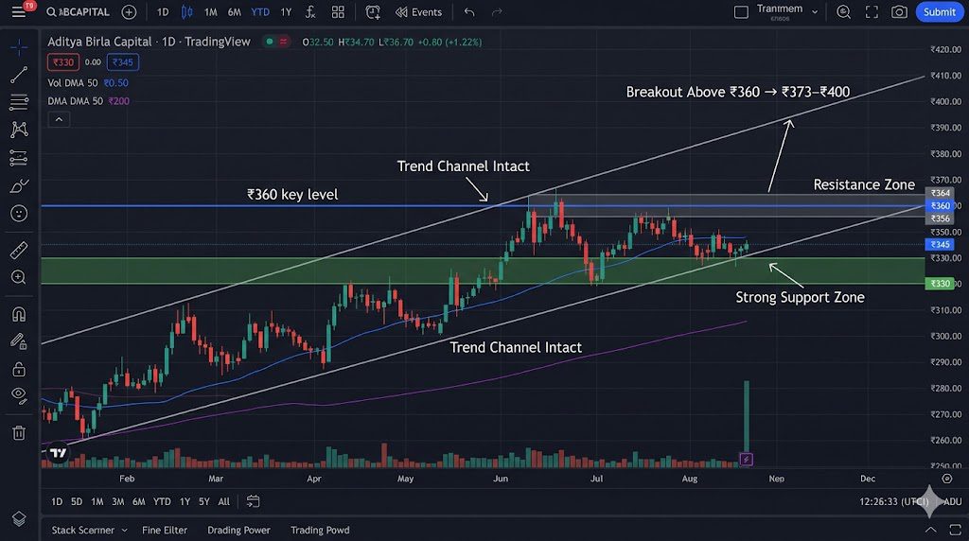Create an alert using the alert icon

pyautogui.click(x=373, y=11)
